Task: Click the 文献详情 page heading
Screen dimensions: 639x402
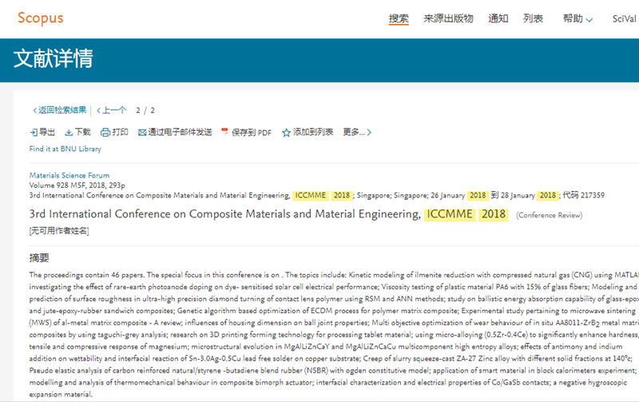Action: click(x=54, y=58)
